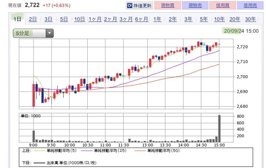Viewport: 266px width, 168px height.
Task: Click the 信用売 button
Action: point(250,5)
